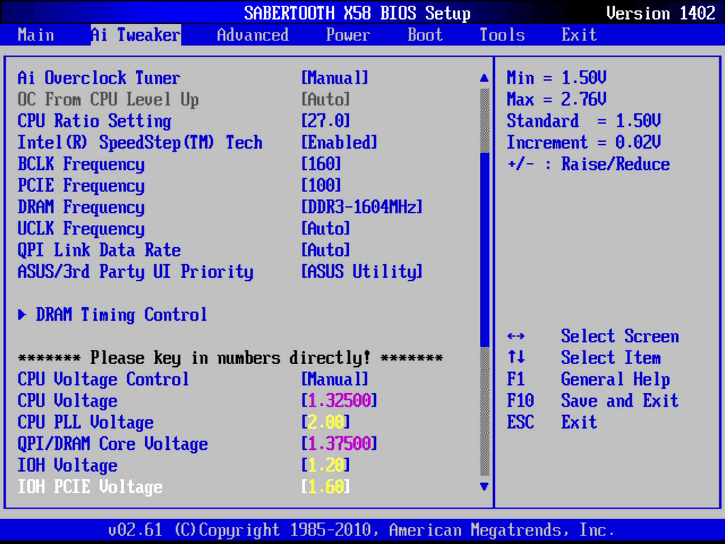The image size is (725, 544).
Task: Select the OC From CPU Level Up [Auto] value
Action: (326, 99)
